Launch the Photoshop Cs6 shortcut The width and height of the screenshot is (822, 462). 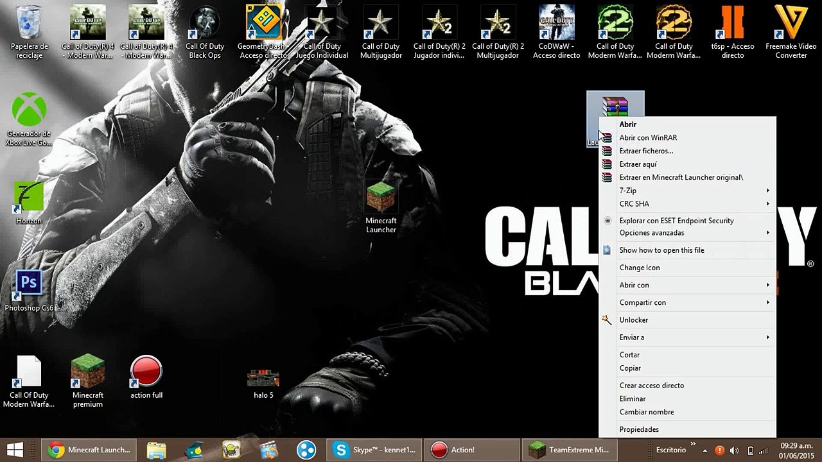tap(29, 291)
